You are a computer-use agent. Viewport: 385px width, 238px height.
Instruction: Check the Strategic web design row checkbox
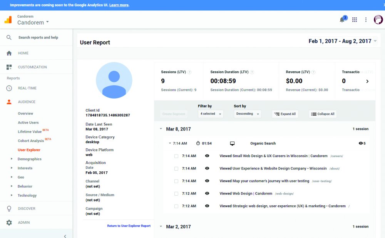pyautogui.click(x=176, y=206)
